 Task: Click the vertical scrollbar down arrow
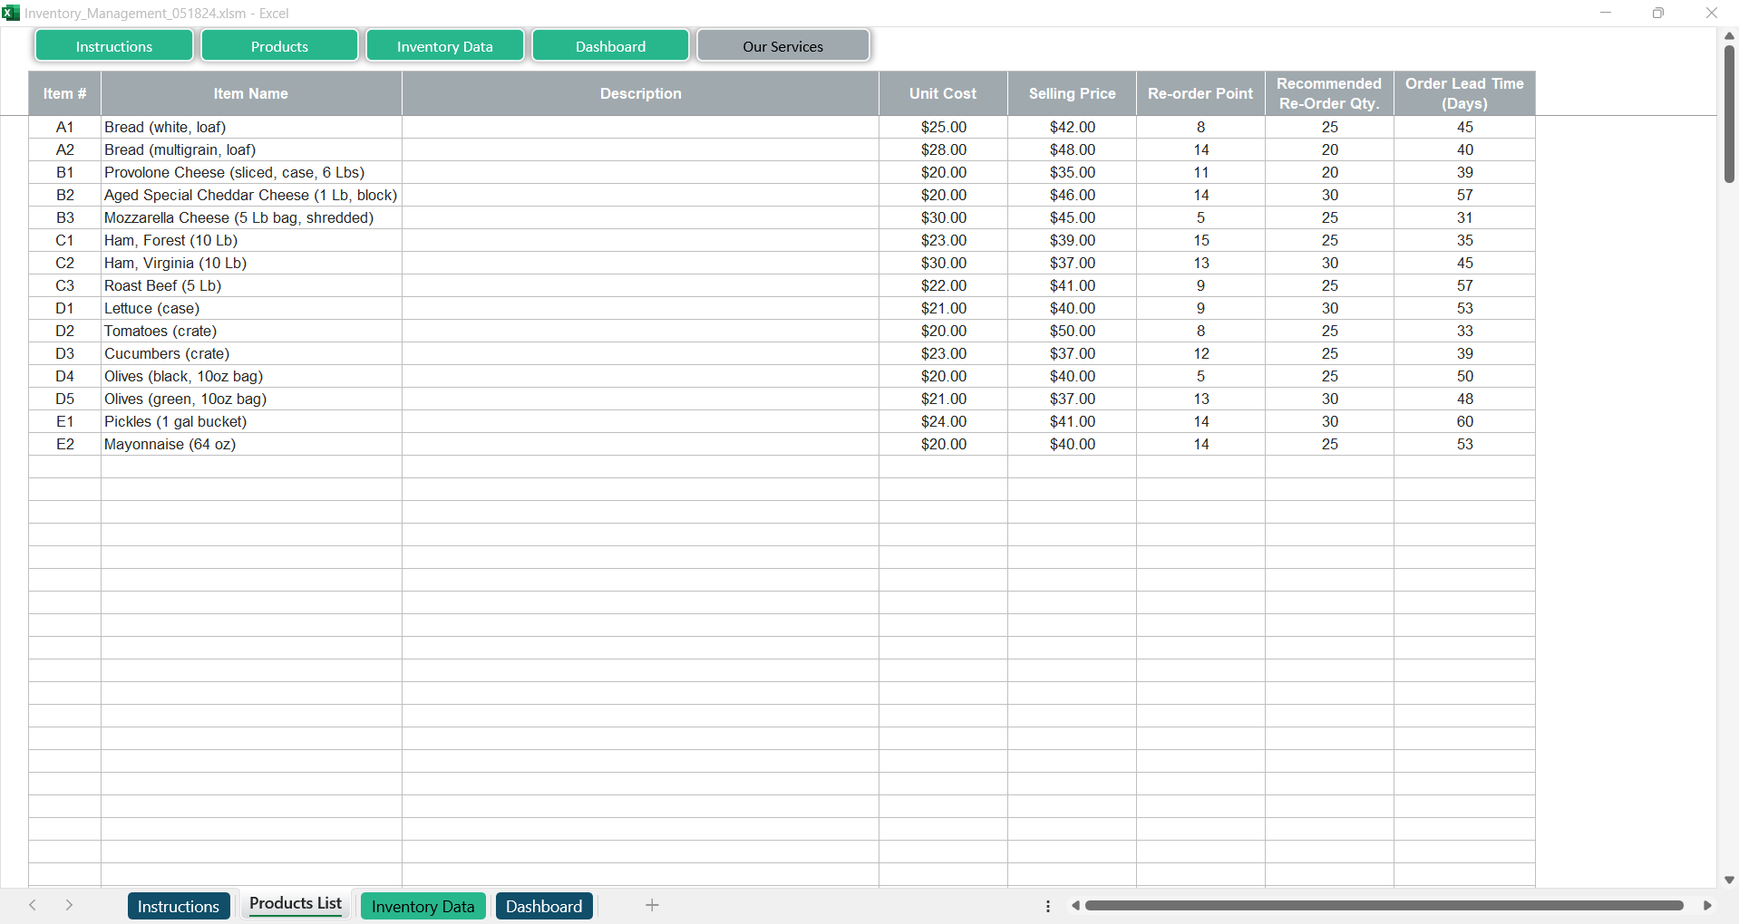(1729, 880)
